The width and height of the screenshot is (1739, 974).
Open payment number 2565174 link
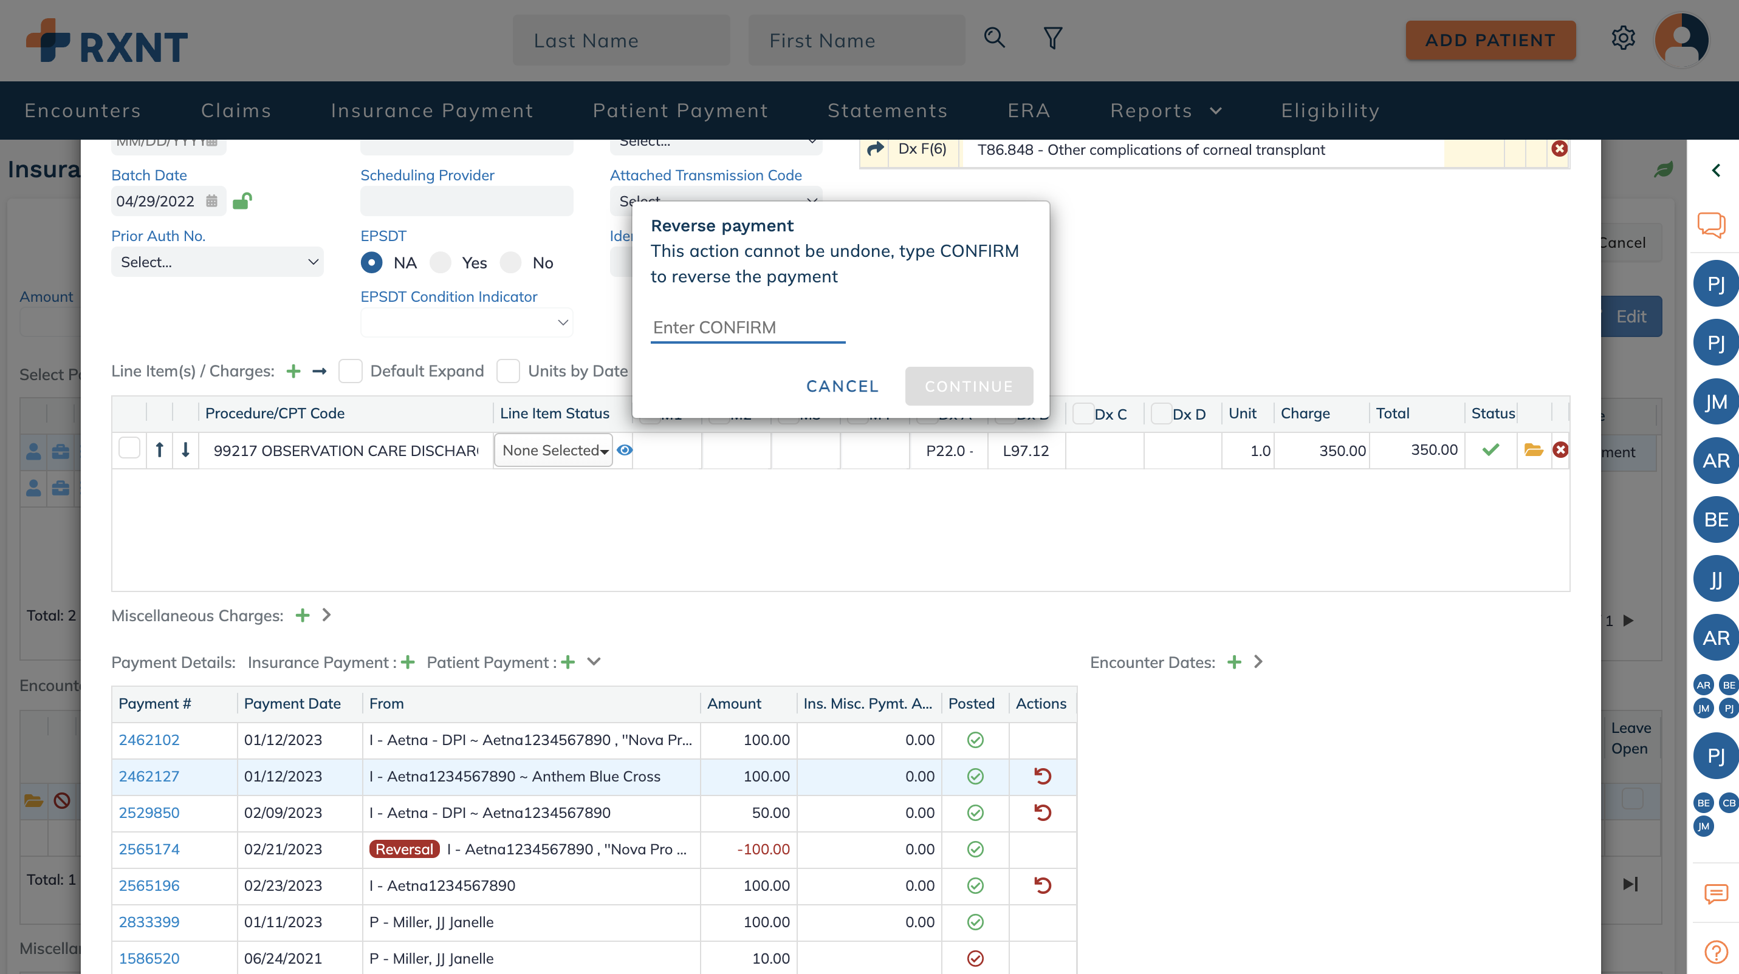pos(149,850)
